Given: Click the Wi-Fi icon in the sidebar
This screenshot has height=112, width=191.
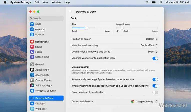Looking at the screenshot, I should [32, 24].
